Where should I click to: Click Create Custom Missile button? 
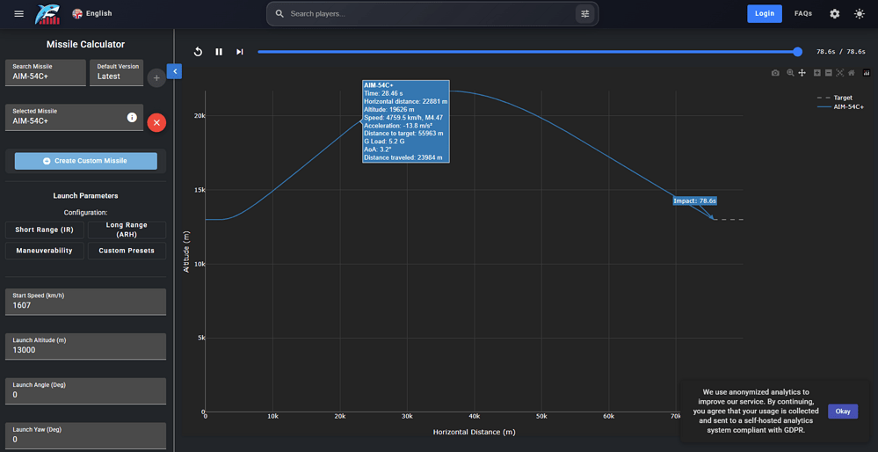coord(85,161)
